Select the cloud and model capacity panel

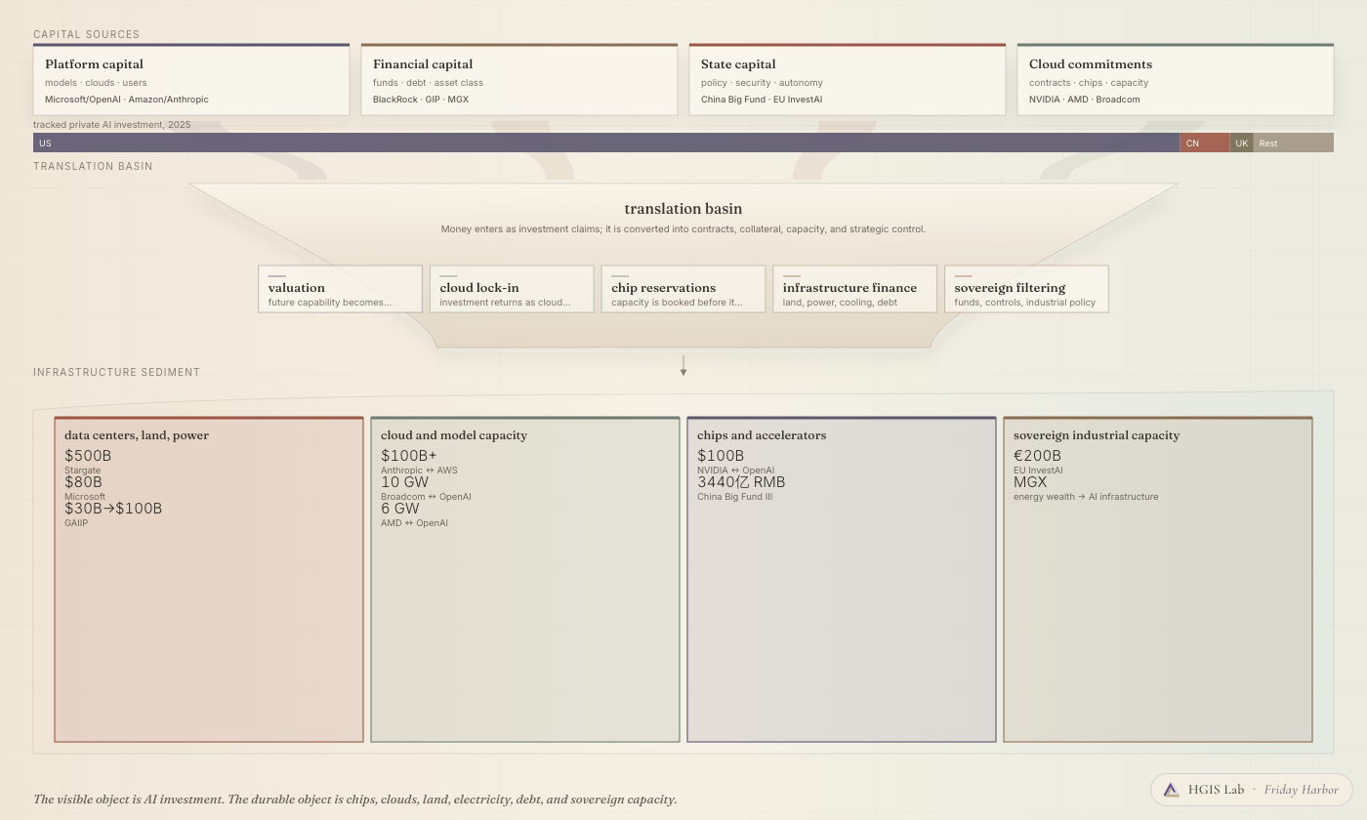click(525, 580)
